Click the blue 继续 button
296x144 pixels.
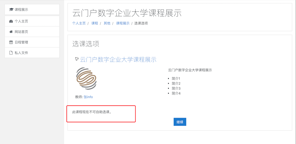(180, 122)
